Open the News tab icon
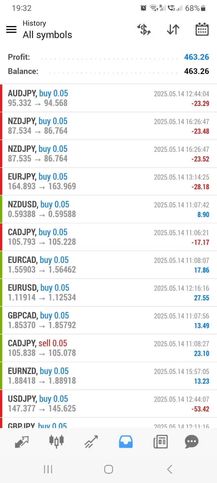The width and height of the screenshot is (217, 483). [160, 442]
